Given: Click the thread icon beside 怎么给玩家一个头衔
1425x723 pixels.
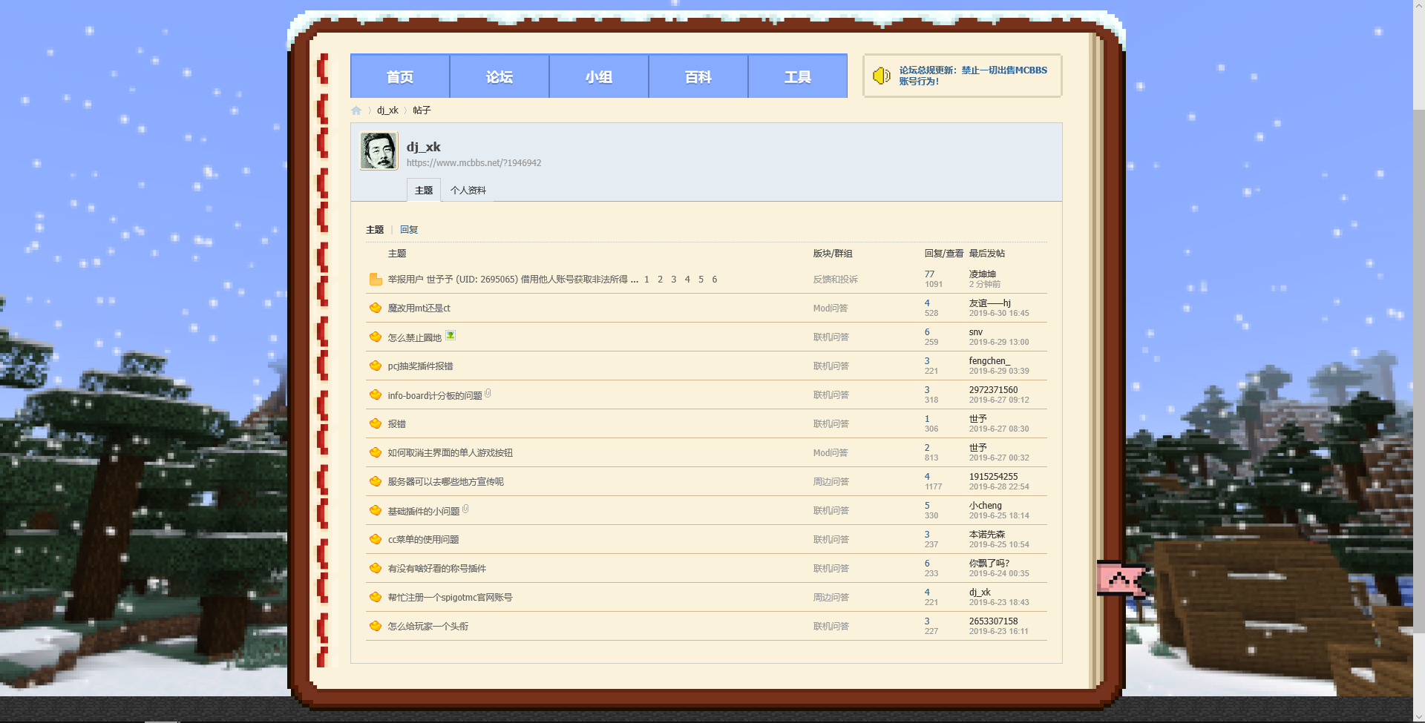Looking at the screenshot, I should coord(376,626).
